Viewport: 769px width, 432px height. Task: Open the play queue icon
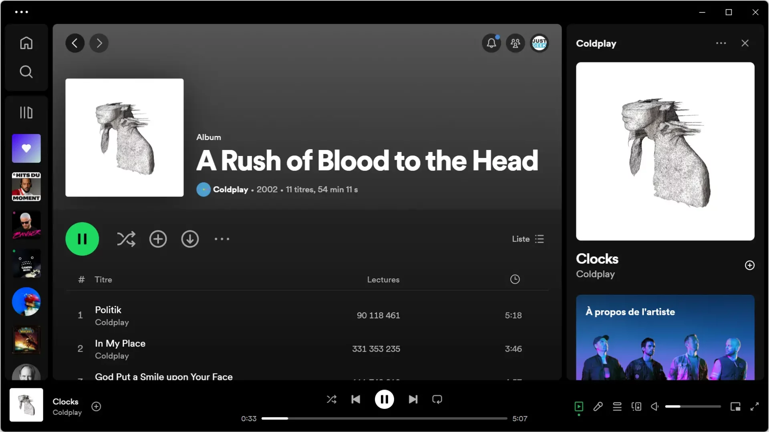click(x=617, y=407)
